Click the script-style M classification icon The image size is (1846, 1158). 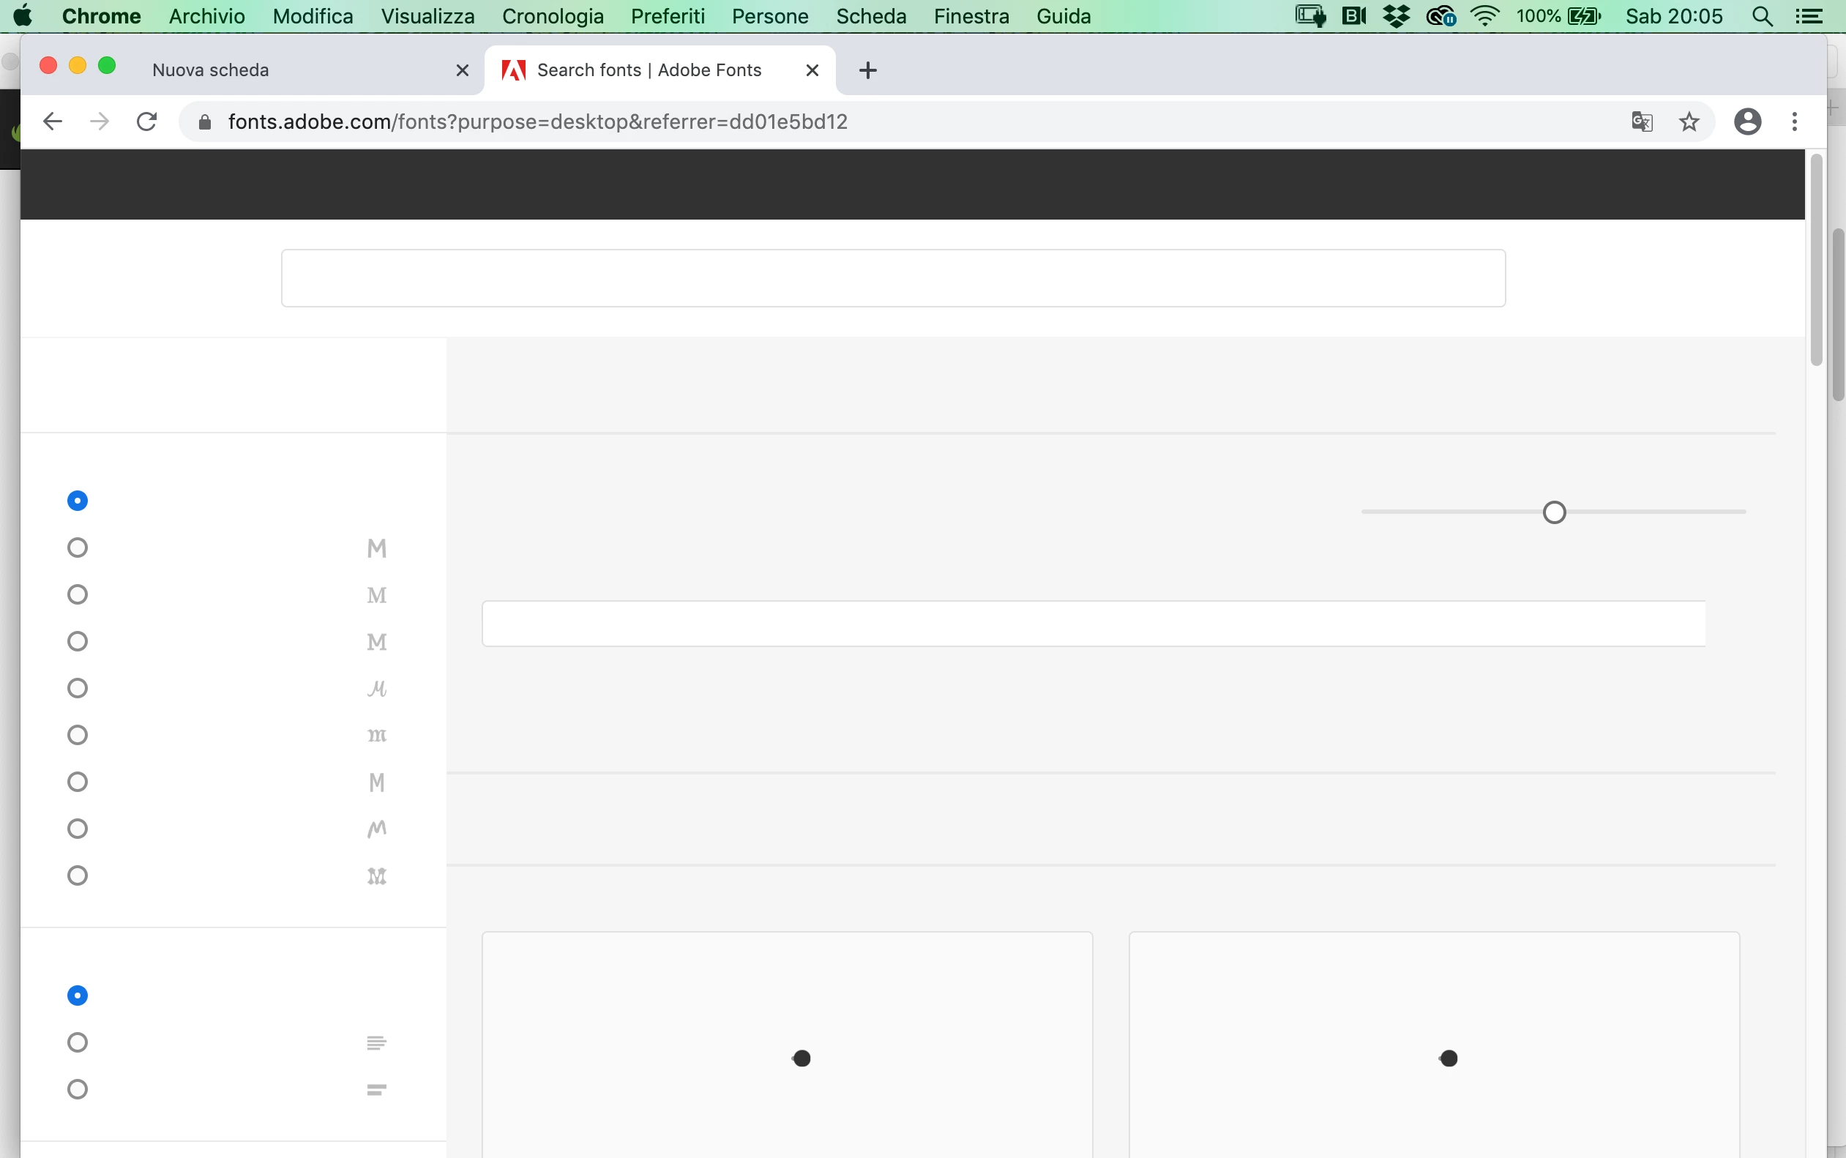coord(377,689)
